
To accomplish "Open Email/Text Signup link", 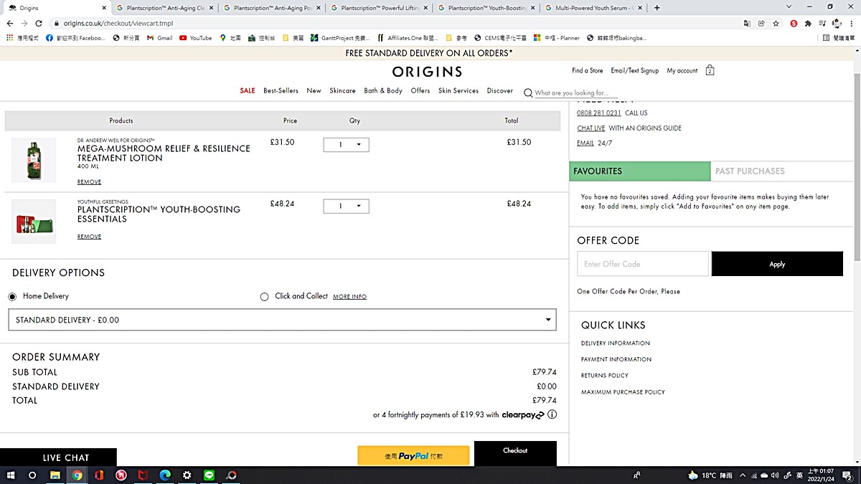I will pos(634,71).
